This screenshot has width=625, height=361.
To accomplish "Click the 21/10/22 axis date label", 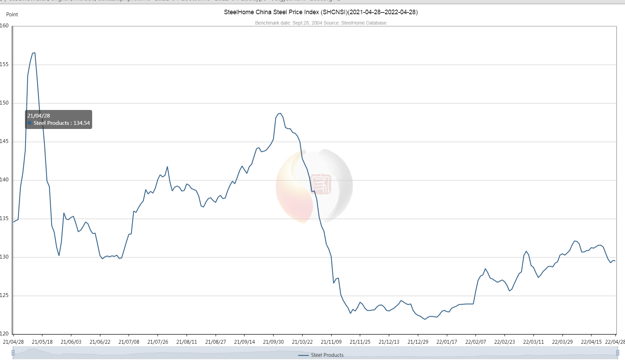I will (x=302, y=342).
